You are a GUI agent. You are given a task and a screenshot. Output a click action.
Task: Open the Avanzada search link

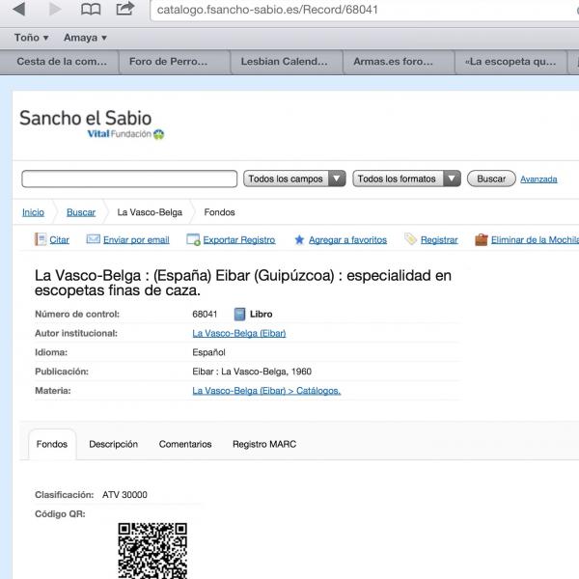point(538,179)
